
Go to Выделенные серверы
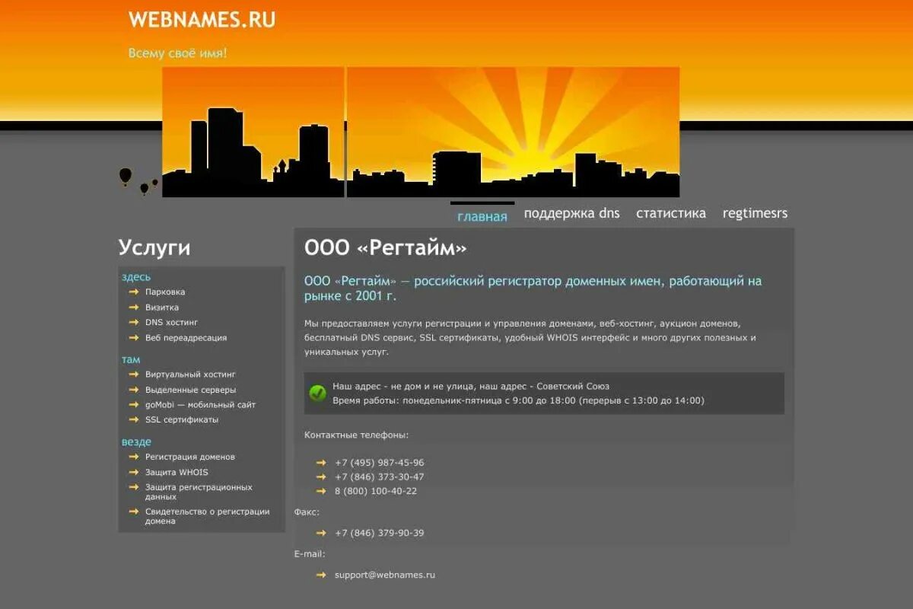pos(190,390)
